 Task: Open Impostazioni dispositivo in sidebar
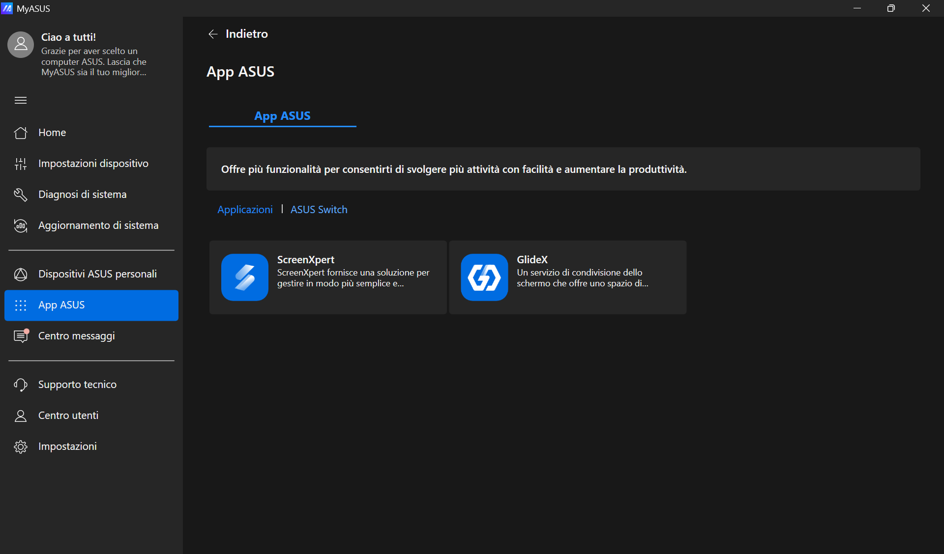[91, 164]
